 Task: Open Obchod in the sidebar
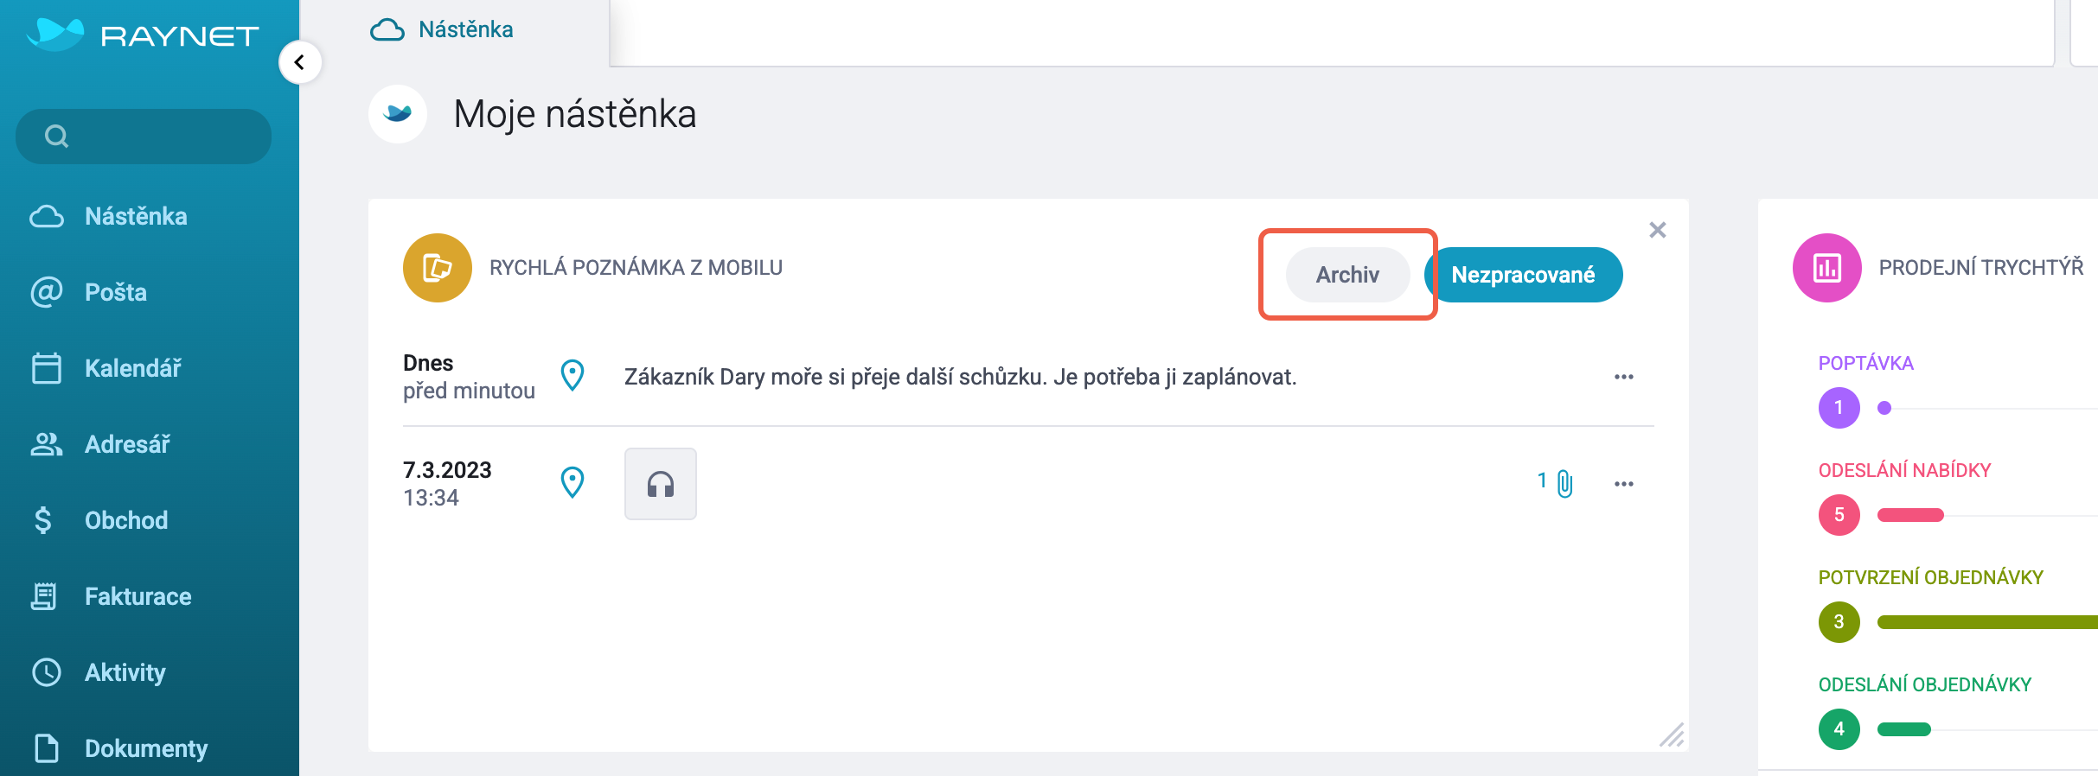tap(126, 520)
